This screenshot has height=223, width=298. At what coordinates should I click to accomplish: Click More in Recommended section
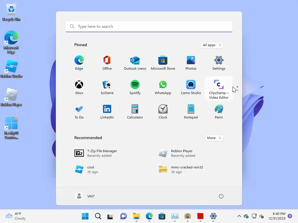coord(214,138)
